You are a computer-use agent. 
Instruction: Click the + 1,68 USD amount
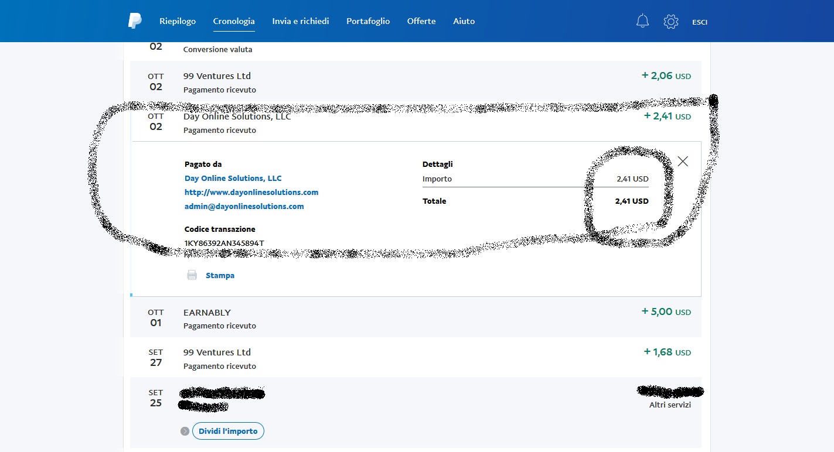pos(668,352)
